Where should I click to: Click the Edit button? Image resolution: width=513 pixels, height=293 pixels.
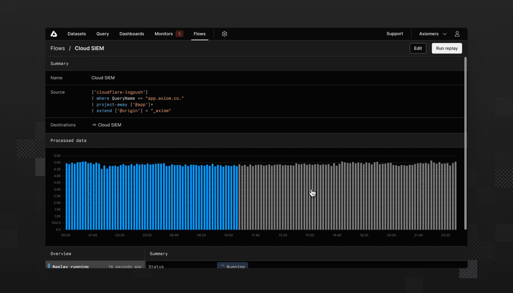pos(418,48)
